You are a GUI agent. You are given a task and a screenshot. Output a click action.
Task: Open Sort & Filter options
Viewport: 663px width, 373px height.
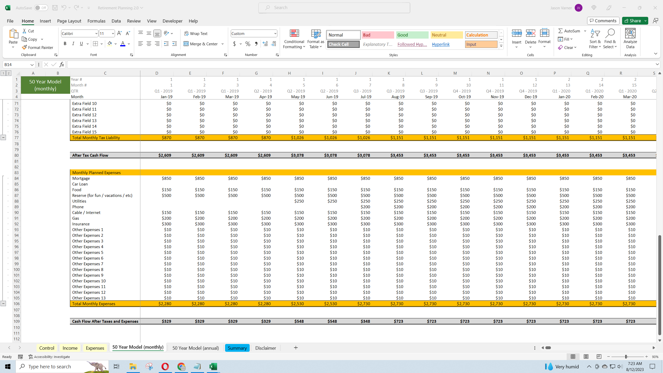[x=595, y=39]
